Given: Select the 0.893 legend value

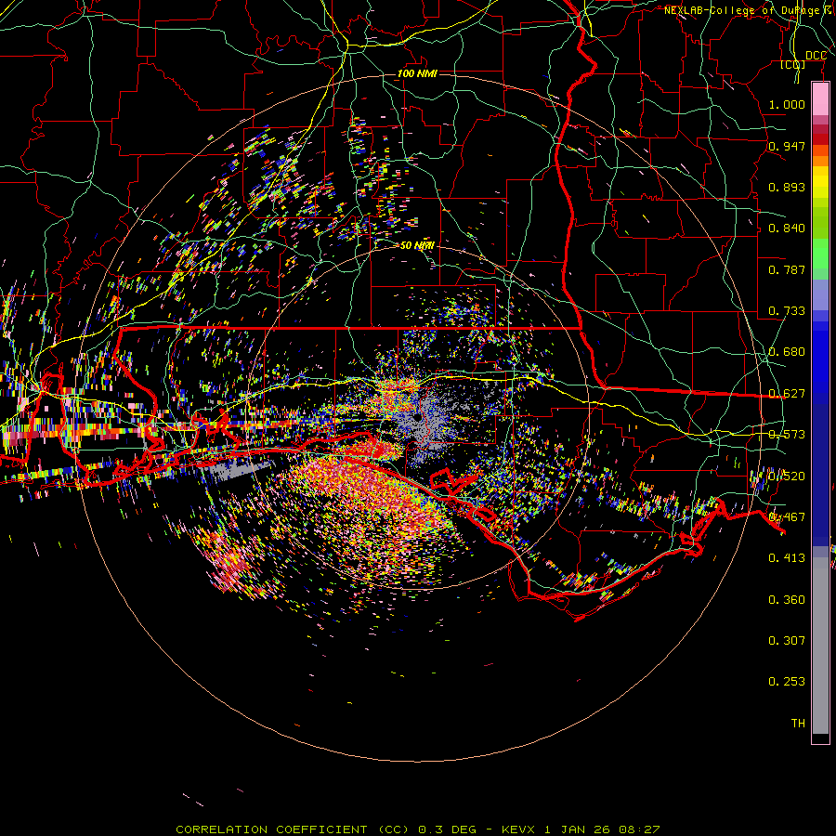Looking at the screenshot, I should 787,187.
